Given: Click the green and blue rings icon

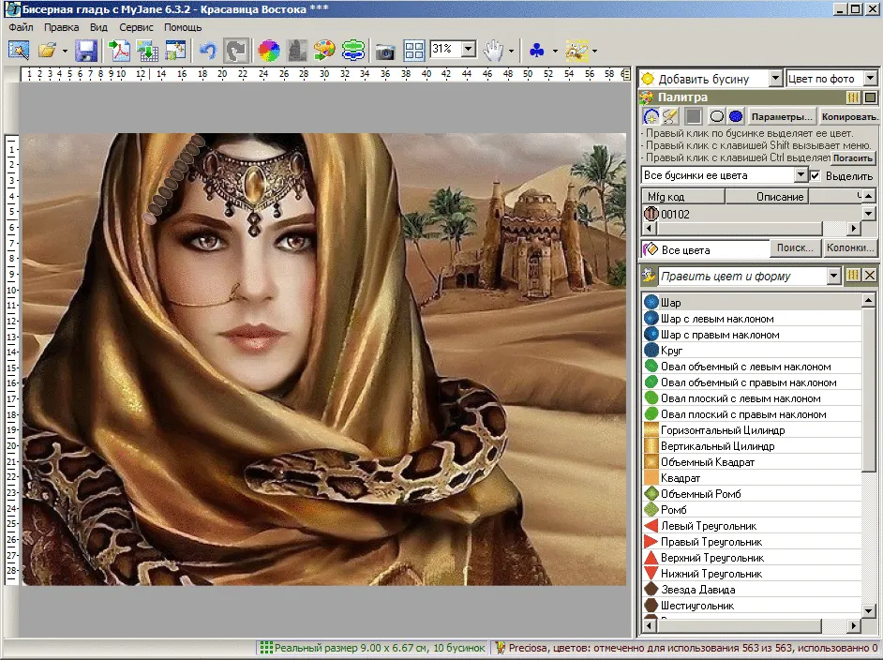Looking at the screenshot, I should [x=353, y=51].
